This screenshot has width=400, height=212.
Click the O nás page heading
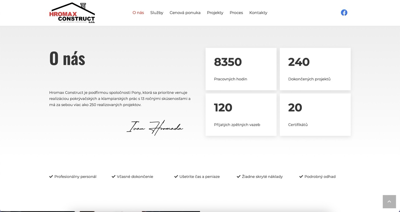click(x=67, y=58)
